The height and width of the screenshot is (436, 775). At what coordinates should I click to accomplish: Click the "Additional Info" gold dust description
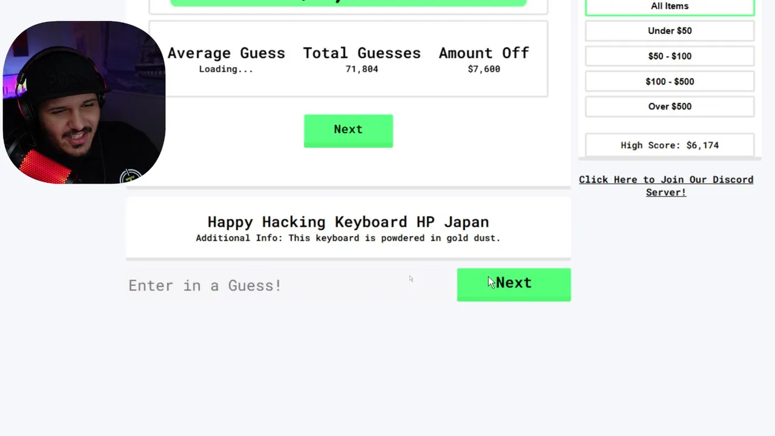[x=348, y=238]
